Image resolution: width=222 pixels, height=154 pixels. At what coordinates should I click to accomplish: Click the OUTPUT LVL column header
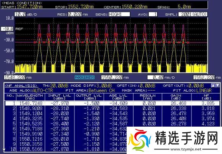[89, 97]
